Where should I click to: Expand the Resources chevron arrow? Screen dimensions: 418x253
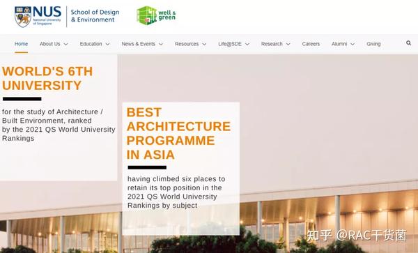point(204,44)
